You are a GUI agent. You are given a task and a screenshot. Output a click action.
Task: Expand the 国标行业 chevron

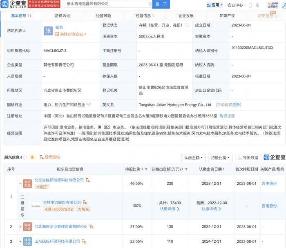89,104
